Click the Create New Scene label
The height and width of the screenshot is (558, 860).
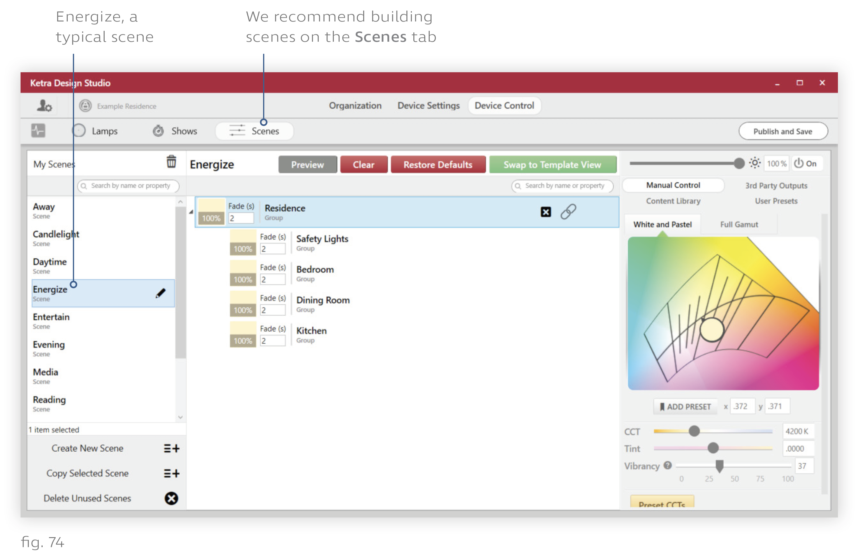click(87, 448)
